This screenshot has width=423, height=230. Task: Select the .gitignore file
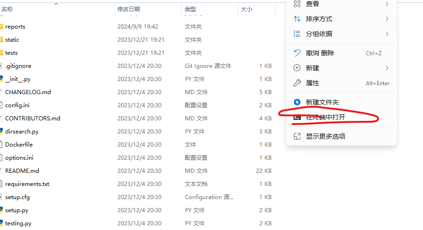click(18, 66)
